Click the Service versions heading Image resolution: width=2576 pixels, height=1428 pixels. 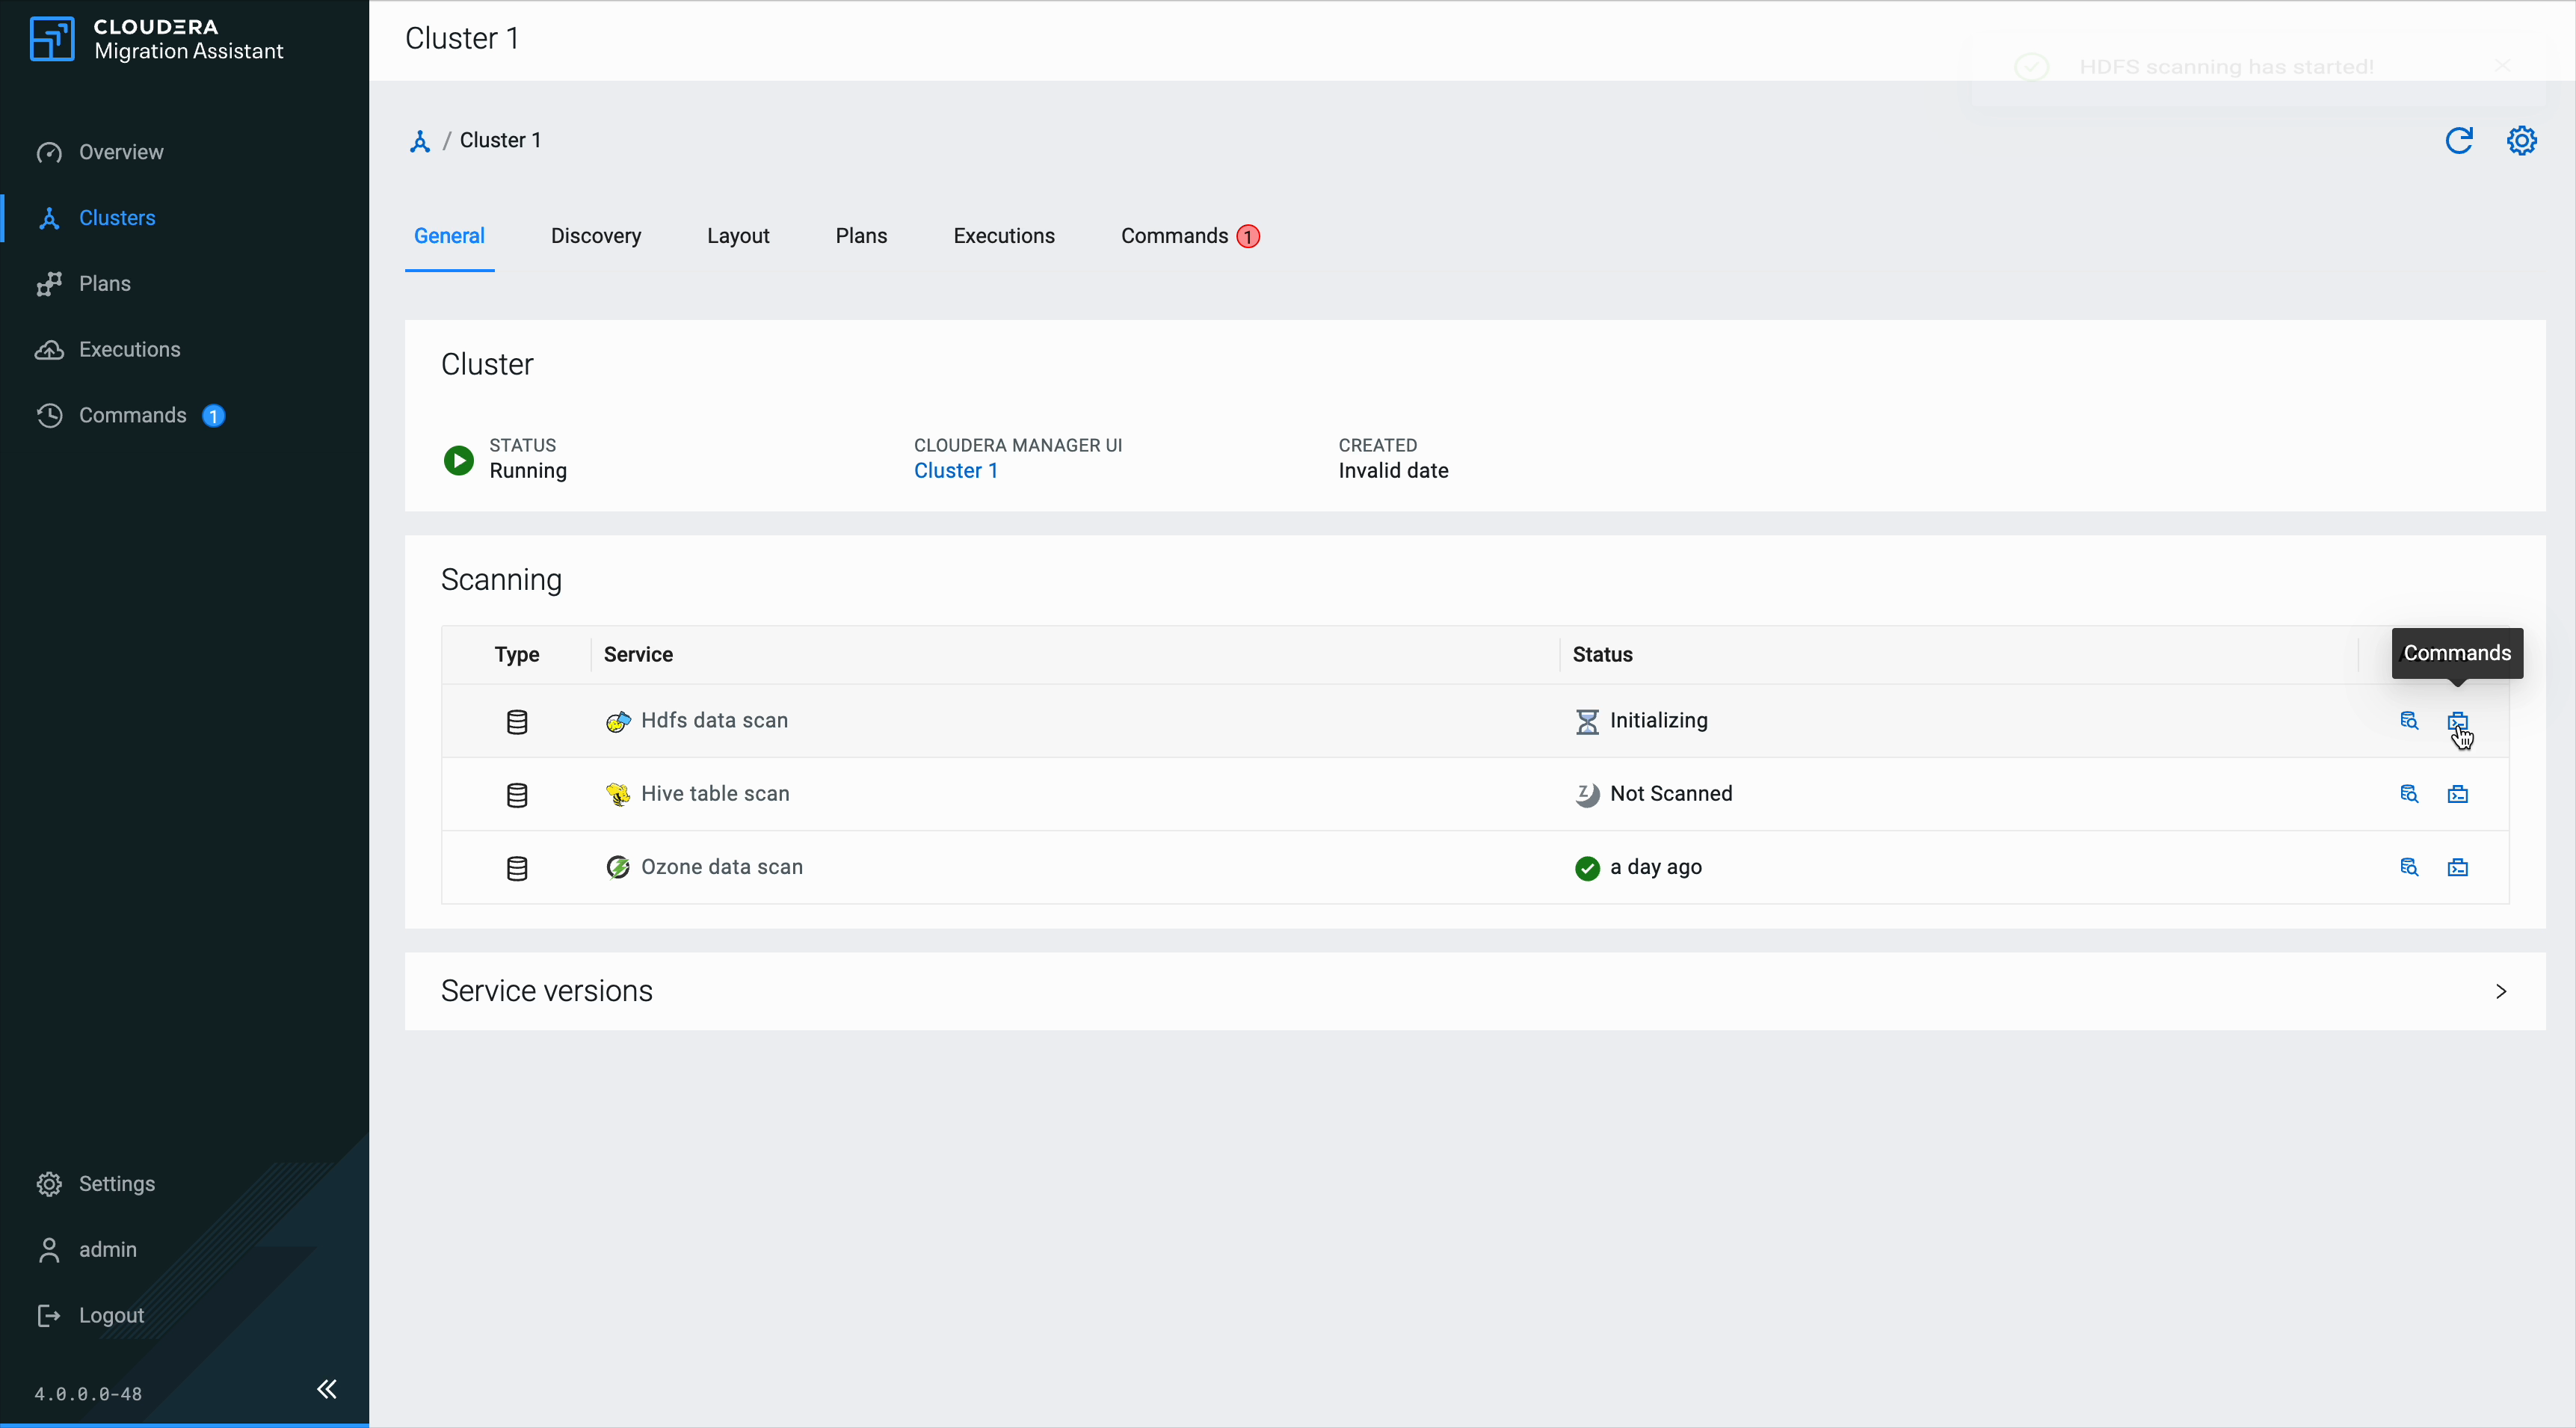pyautogui.click(x=547, y=991)
